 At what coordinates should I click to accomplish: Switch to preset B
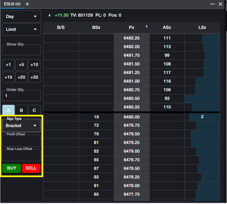[x=21, y=110]
